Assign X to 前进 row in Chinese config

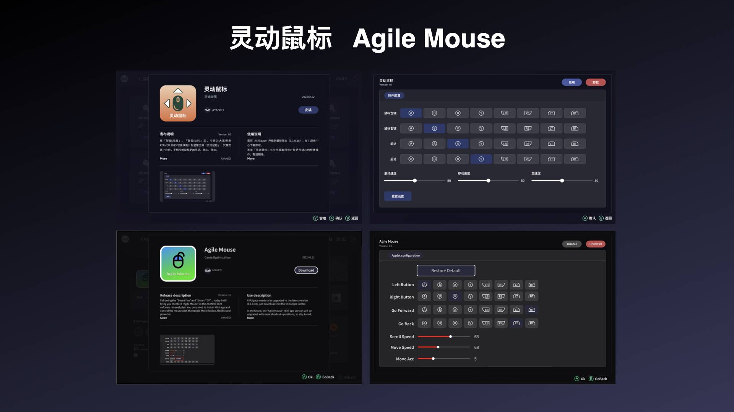click(458, 143)
